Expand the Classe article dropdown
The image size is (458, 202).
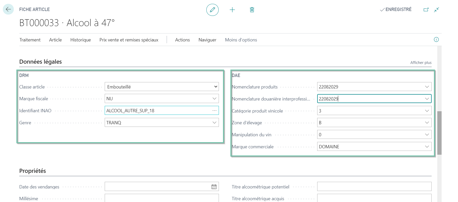tap(216, 87)
